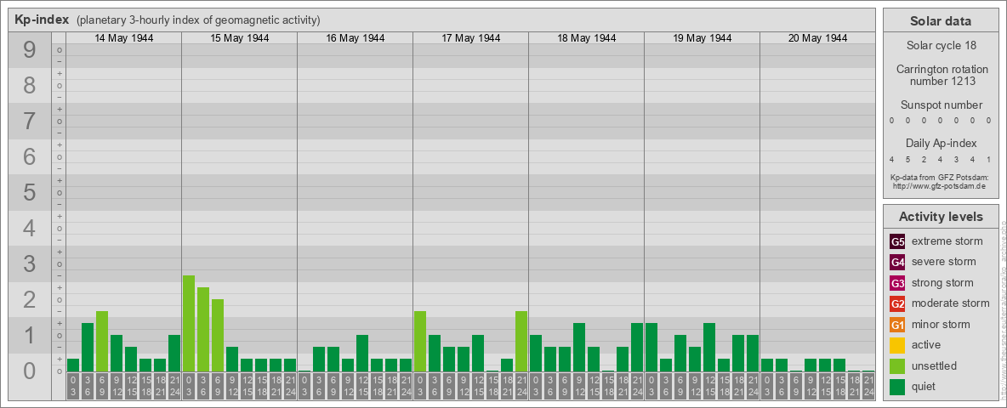Click the 'Solar data' panel heading
The width and height of the screenshot is (1007, 408).
[941, 21]
